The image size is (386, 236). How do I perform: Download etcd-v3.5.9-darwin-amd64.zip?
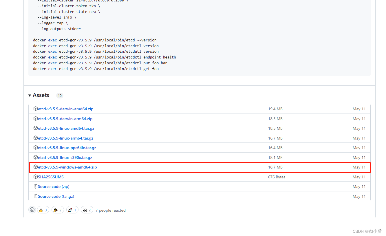[x=66, y=109]
